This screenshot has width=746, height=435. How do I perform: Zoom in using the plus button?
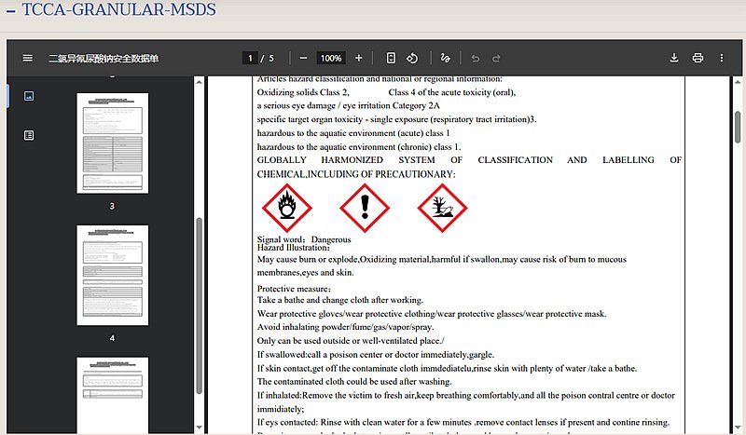point(359,58)
